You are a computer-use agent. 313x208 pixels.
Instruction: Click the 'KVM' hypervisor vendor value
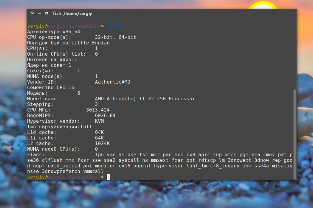click(99, 121)
